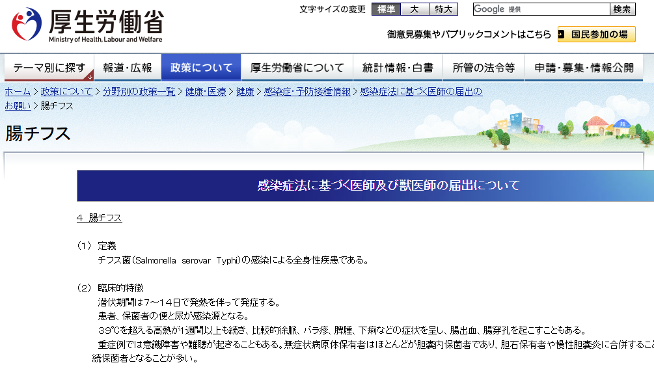This screenshot has width=654, height=378.
Task: Set text size to 大
Action: pyautogui.click(x=414, y=9)
